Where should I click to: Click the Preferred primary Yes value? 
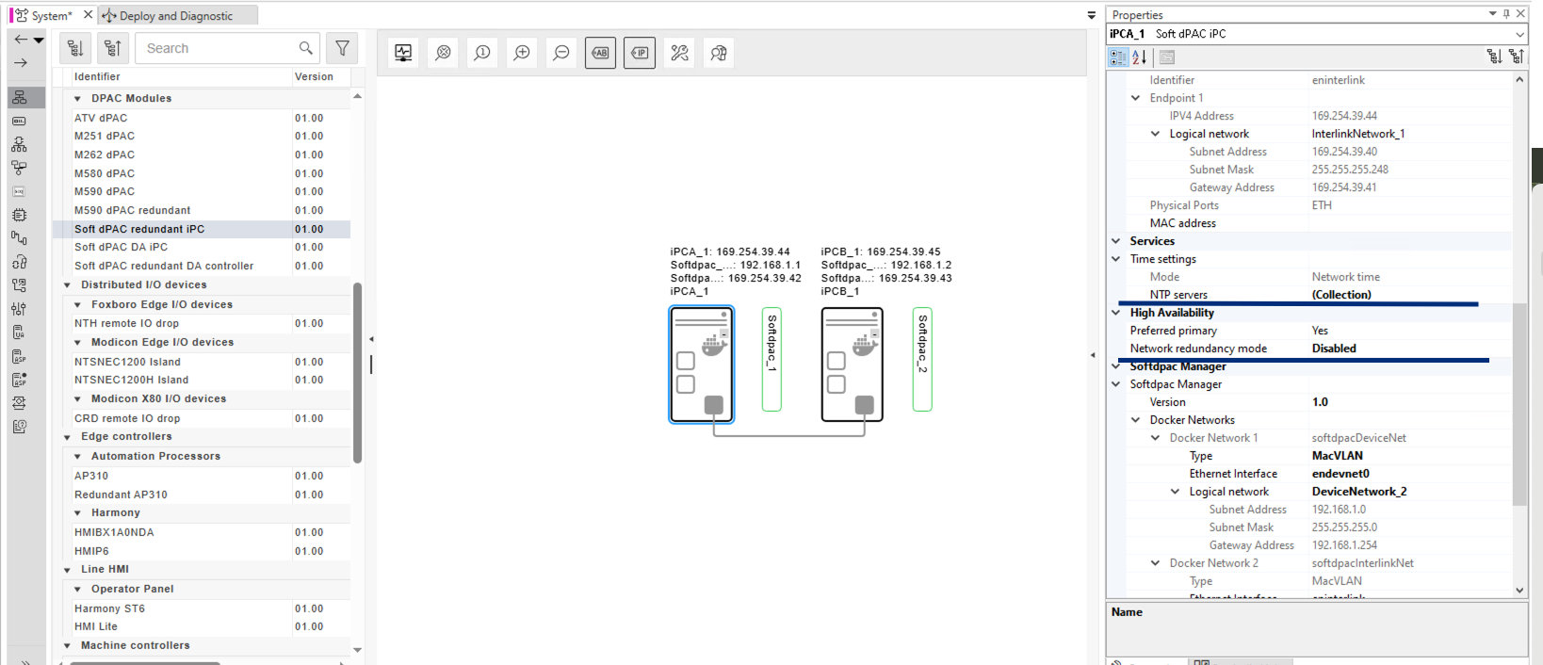pyautogui.click(x=1410, y=331)
